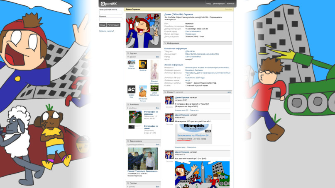This screenshot has height=188, width=335.
Task: Open помощь in the top bar
Action: pyautogui.click(x=230, y=4)
